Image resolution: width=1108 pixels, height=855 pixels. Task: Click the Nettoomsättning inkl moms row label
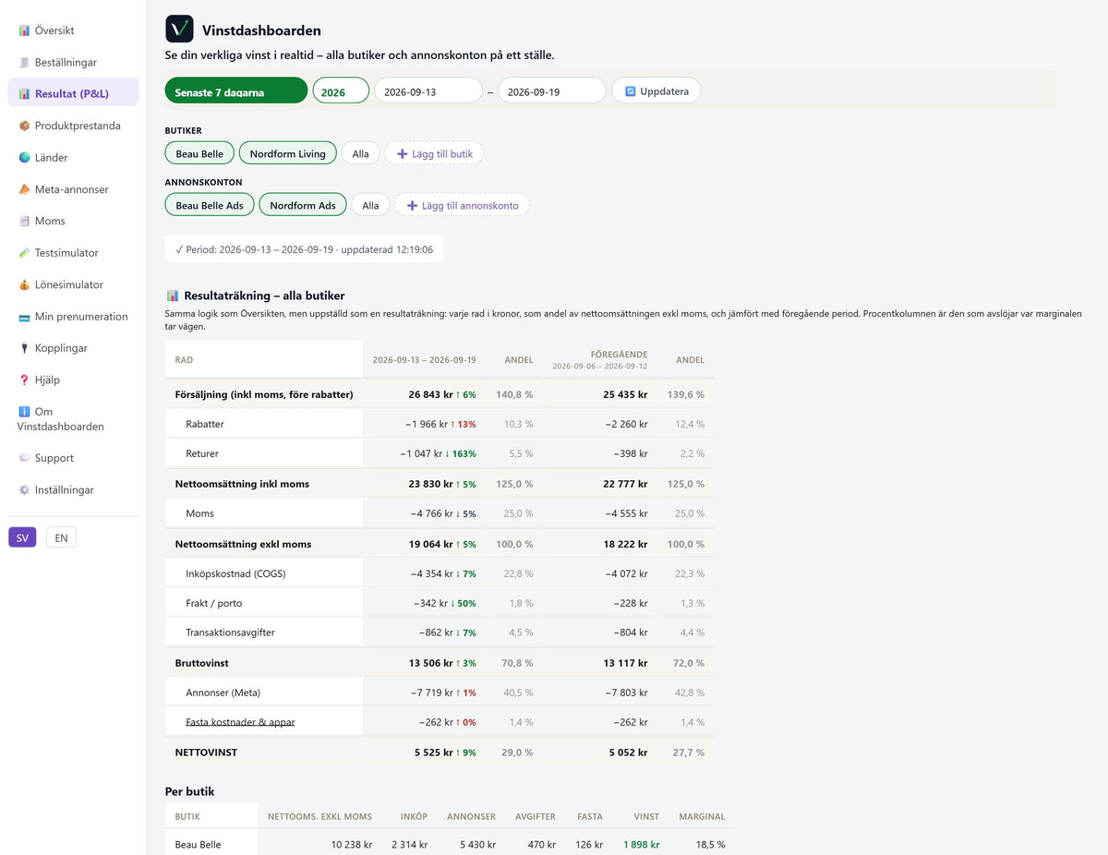242,484
